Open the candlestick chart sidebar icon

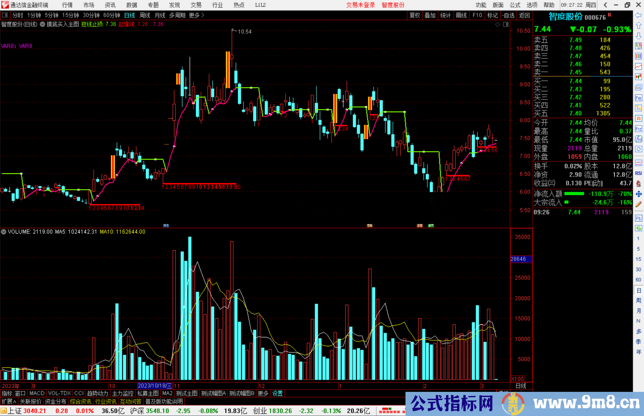638,77
